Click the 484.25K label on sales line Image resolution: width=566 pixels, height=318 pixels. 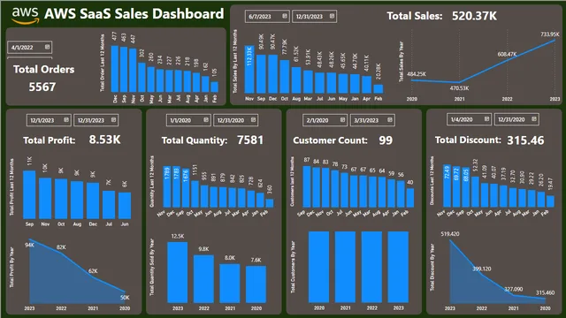click(417, 74)
